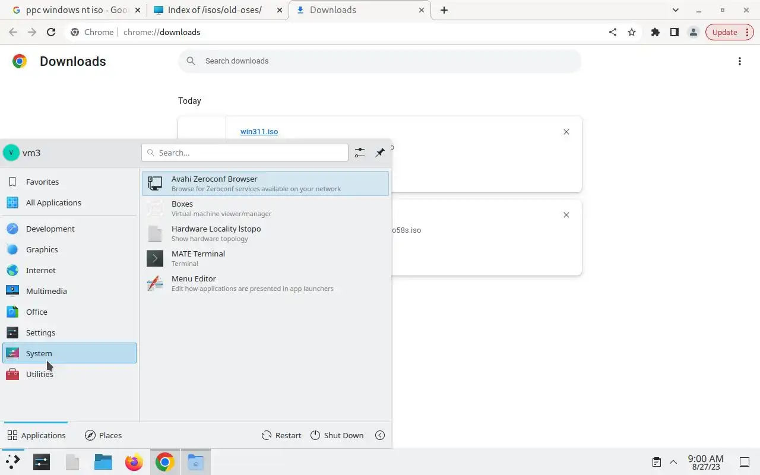Viewport: 760px width, 475px height.
Task: Open the Office category
Action: tap(69, 312)
